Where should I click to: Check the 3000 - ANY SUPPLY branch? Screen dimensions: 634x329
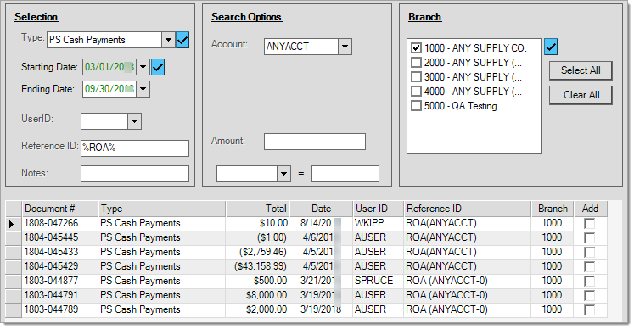click(x=416, y=77)
